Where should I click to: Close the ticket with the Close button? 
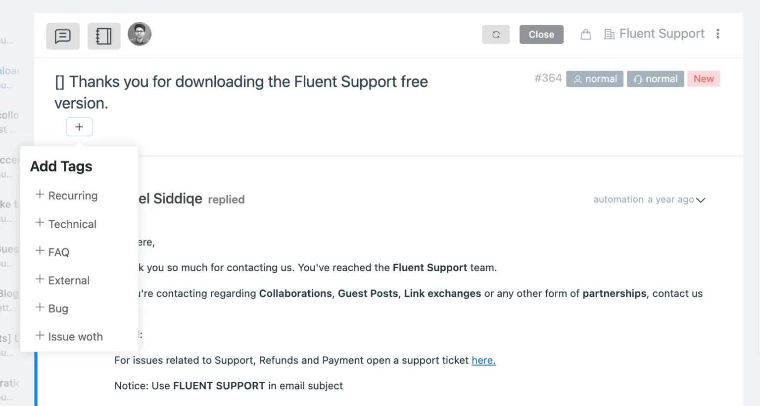[541, 35]
